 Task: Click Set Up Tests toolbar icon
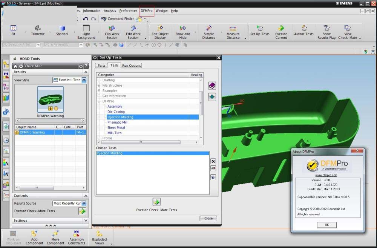coord(260,28)
